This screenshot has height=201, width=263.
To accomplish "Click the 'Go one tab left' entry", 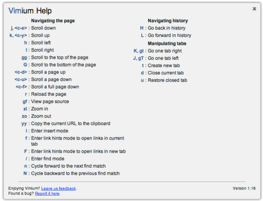I will (x=163, y=58).
